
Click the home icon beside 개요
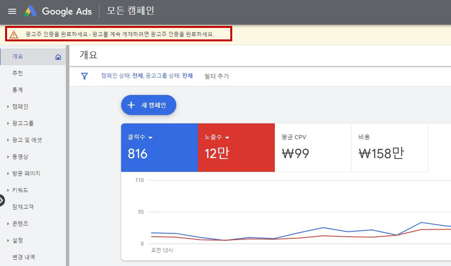click(58, 56)
